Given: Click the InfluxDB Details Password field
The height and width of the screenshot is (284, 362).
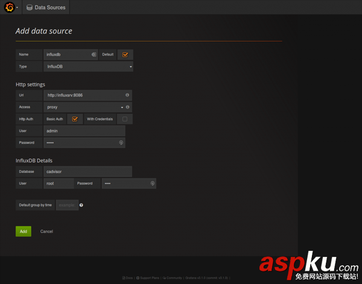Looking at the screenshot, I should tap(129, 183).
